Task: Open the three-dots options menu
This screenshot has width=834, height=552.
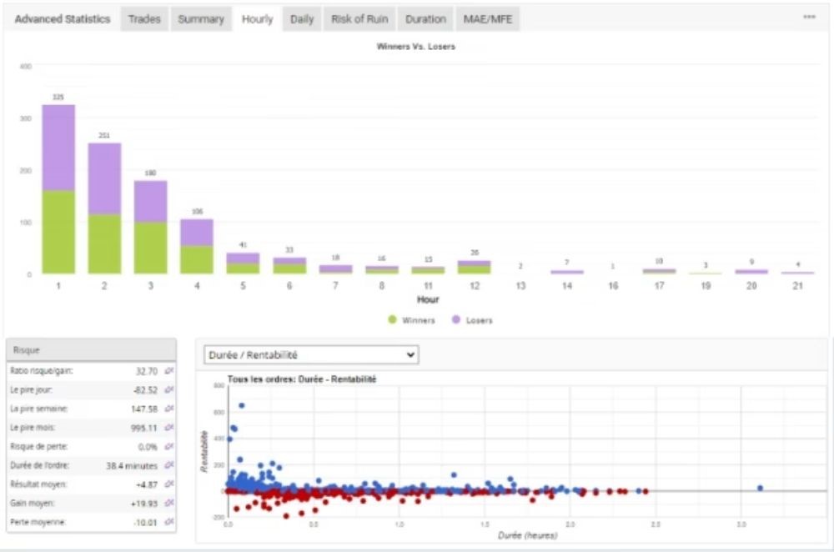Action: pos(809,18)
